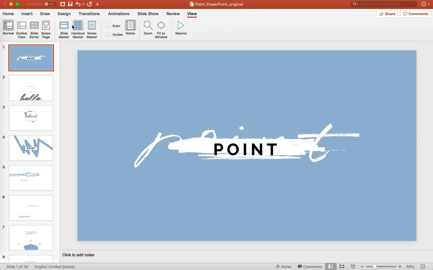433x270 pixels.
Task: Run Macros from the View ribbon
Action: [180, 27]
